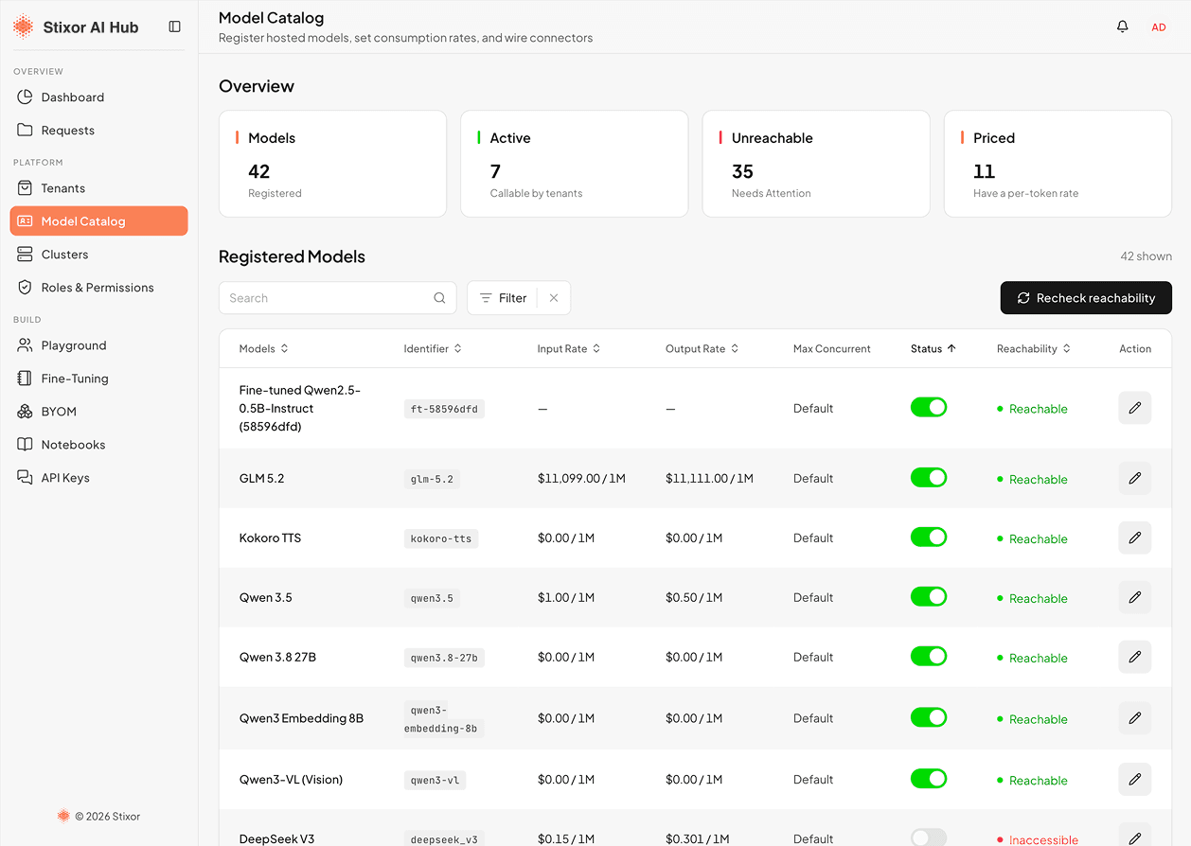Image resolution: width=1191 pixels, height=846 pixels.
Task: Switch off Qwen3 Embedding 8B status
Action: click(x=929, y=717)
